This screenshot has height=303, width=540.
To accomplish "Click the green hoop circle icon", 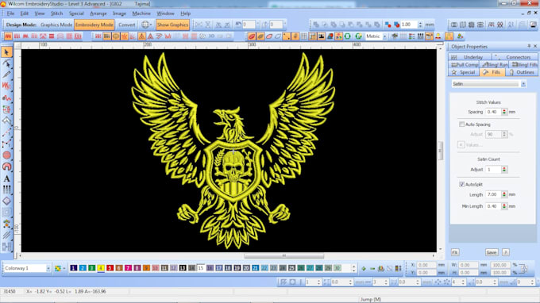I will [348, 36].
